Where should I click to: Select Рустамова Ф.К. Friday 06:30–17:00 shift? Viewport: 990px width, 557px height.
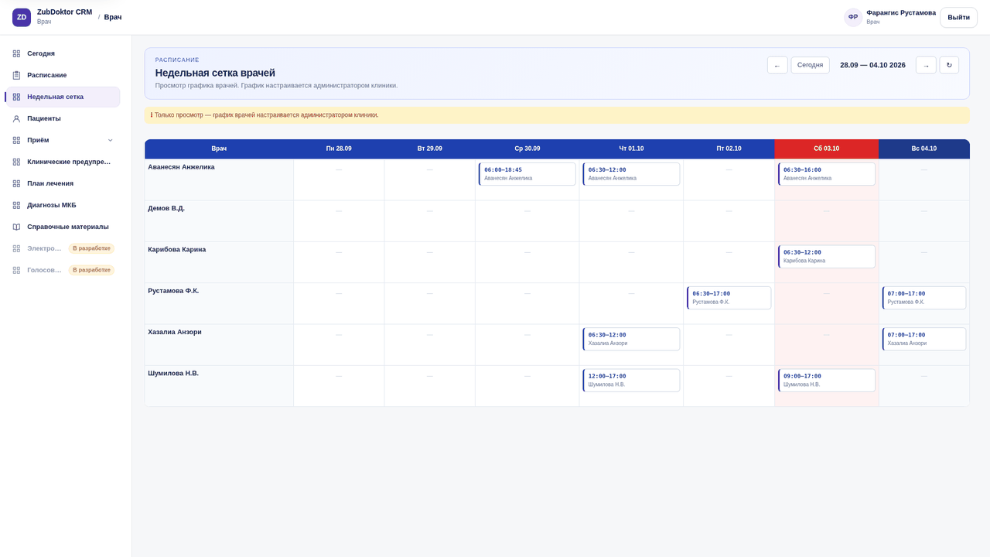coord(729,298)
